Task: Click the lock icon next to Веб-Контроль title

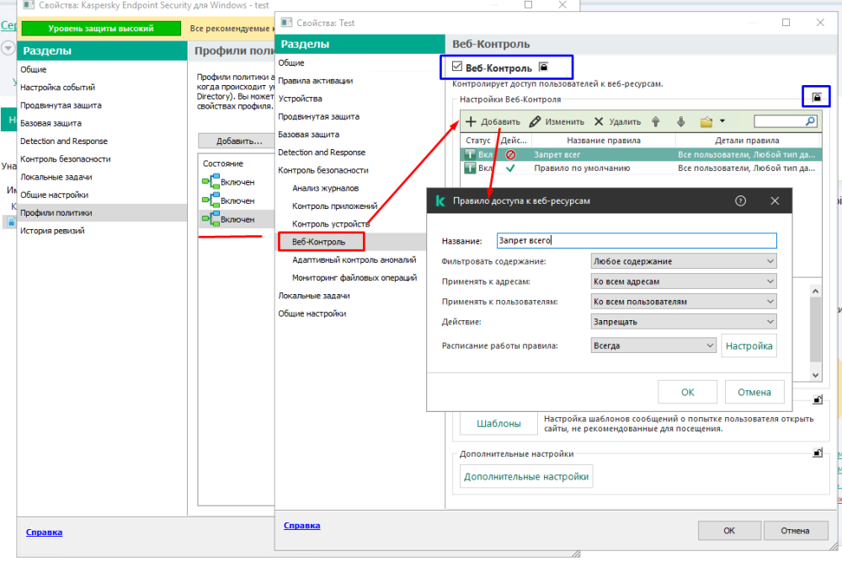Action: coord(543,67)
